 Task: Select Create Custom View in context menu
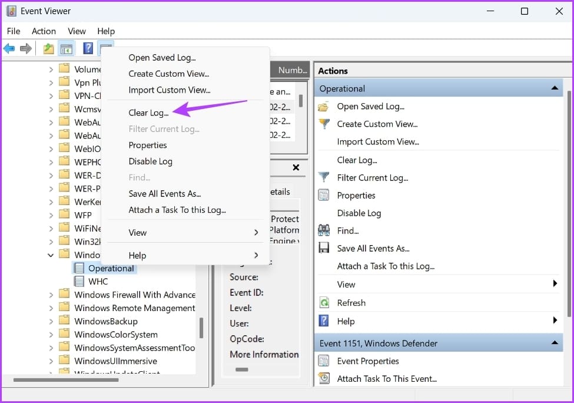pyautogui.click(x=168, y=74)
